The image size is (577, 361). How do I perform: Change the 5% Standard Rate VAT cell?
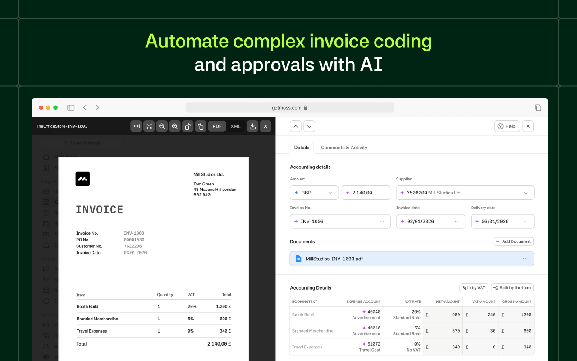pyautogui.click(x=404, y=331)
